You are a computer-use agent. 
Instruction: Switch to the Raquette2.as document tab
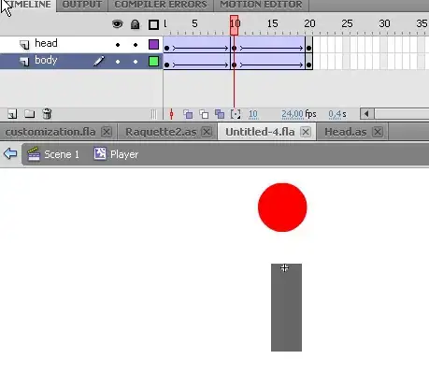tap(161, 132)
